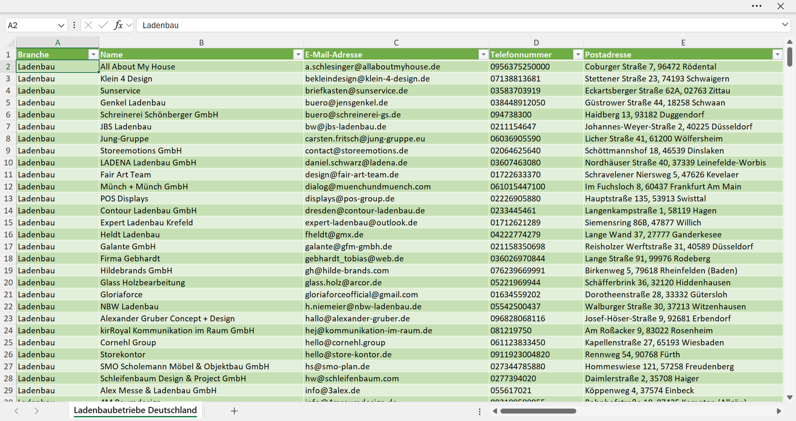The image size is (796, 421).
Task: Open the Name Box dropdown
Action: tap(61, 25)
